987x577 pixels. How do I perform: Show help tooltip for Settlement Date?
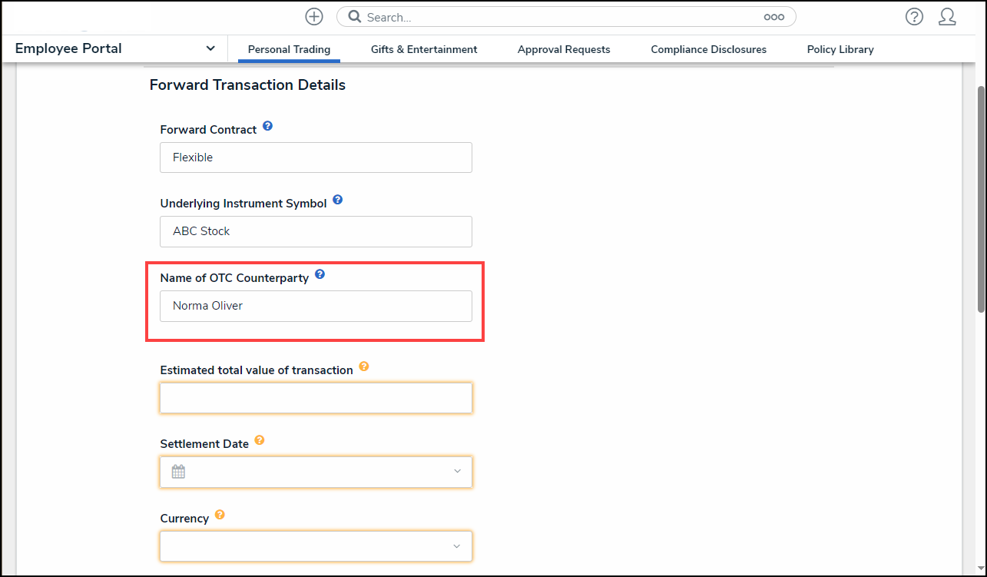coord(260,440)
